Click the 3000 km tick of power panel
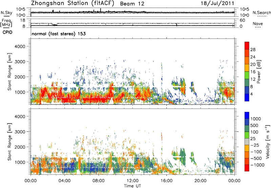 [20, 62]
